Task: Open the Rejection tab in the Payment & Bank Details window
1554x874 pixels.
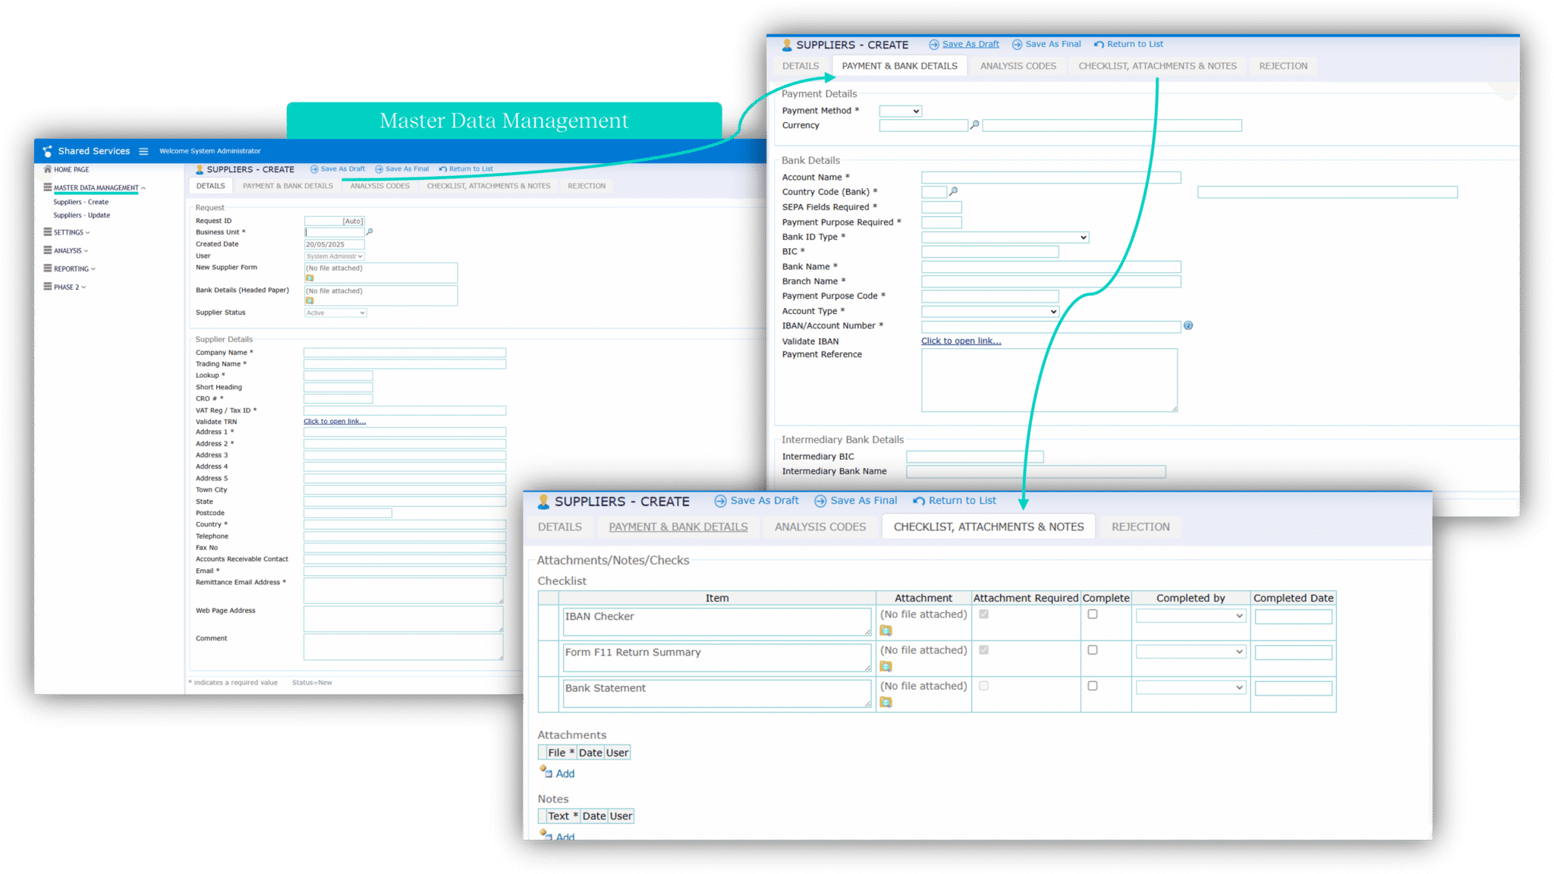Action: click(1282, 66)
